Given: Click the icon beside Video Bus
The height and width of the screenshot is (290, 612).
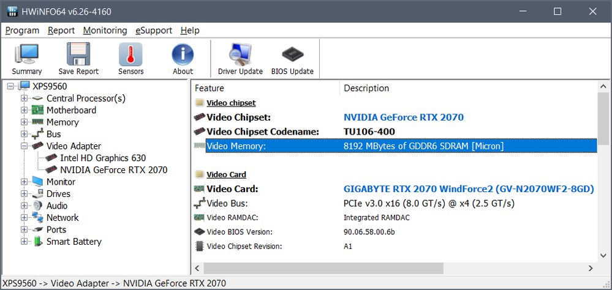Looking at the screenshot, I should 200,203.
